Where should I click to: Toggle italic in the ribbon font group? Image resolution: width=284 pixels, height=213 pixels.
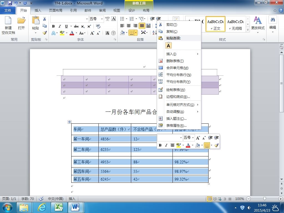pos(60,26)
